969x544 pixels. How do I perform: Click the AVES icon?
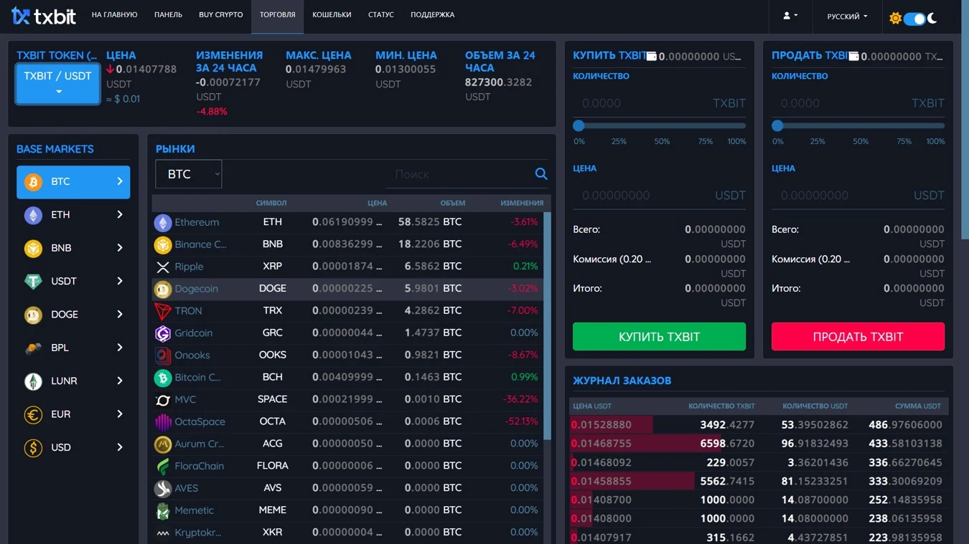click(163, 489)
